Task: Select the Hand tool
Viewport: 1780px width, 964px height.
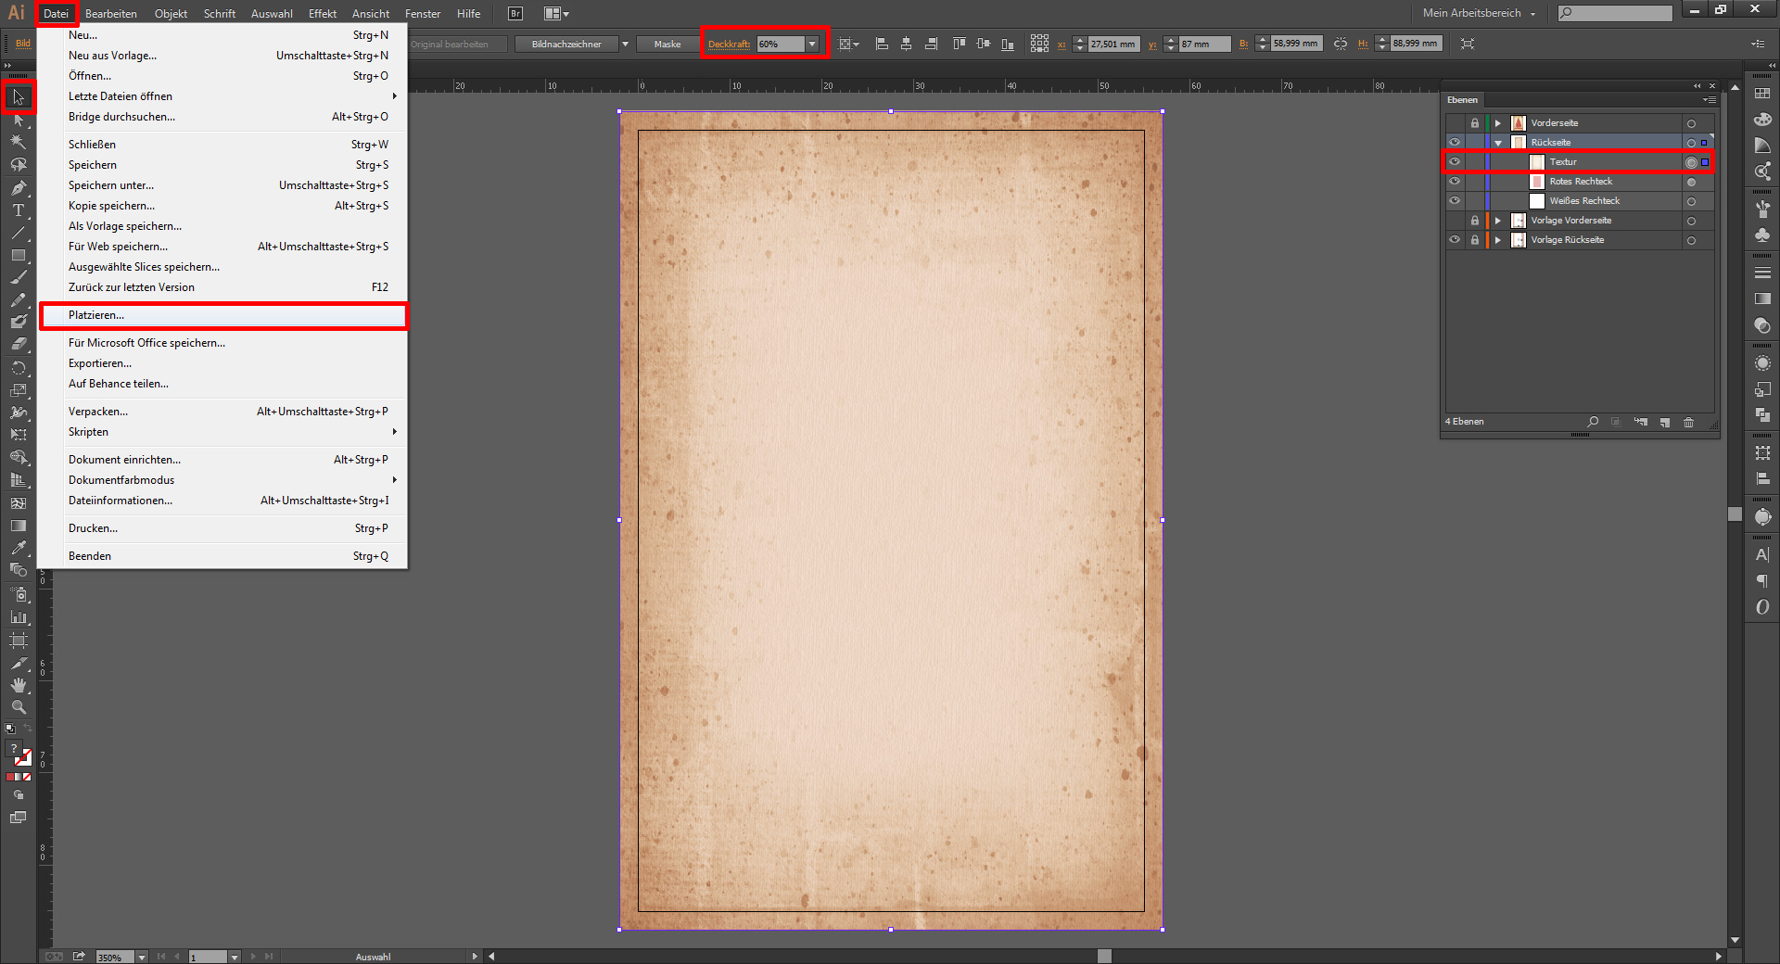Action: pyautogui.click(x=19, y=685)
